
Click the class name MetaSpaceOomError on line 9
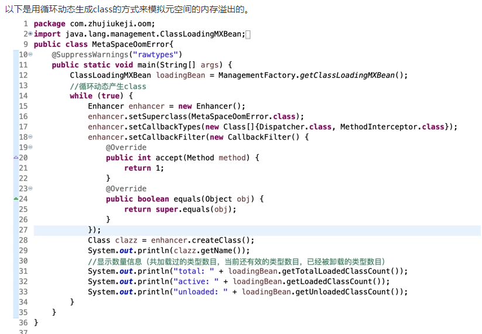131,45
